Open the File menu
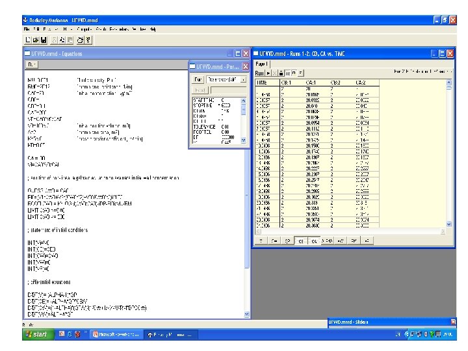 pyautogui.click(x=27, y=29)
